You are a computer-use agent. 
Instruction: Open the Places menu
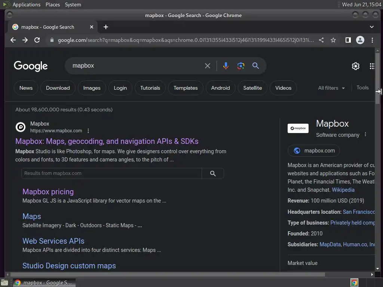(53, 4)
